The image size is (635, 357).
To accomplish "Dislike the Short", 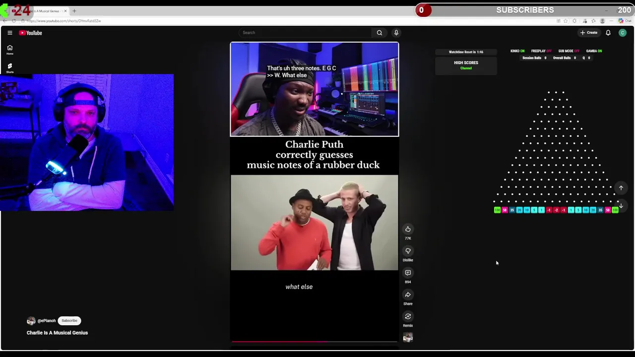I will [408, 251].
